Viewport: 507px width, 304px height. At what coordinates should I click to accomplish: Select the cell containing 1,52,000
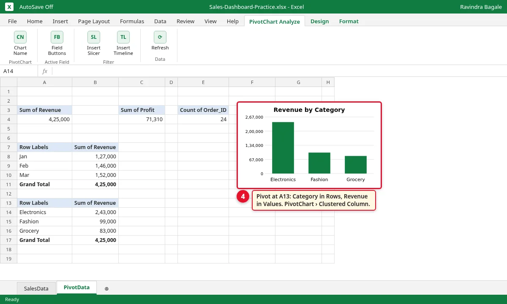[x=95, y=175]
